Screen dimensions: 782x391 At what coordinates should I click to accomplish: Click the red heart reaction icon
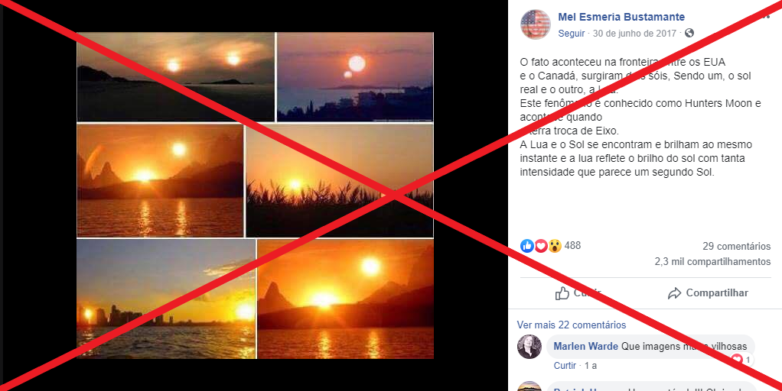coord(541,246)
